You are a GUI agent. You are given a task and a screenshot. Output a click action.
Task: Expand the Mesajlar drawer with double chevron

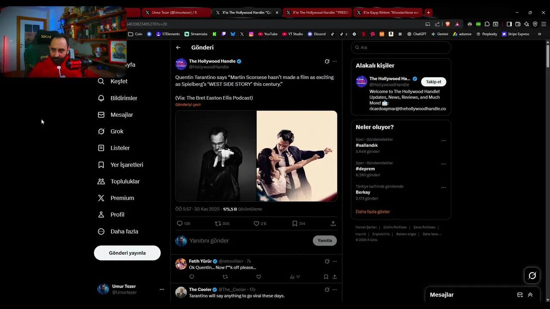[530, 295]
